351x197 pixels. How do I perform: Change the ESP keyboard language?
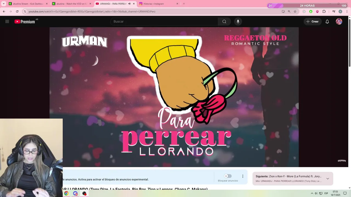326,193
